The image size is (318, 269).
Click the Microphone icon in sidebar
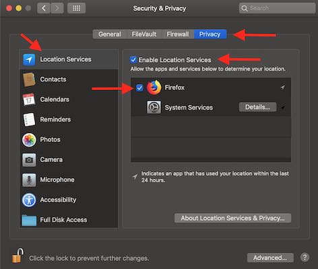[29, 180]
